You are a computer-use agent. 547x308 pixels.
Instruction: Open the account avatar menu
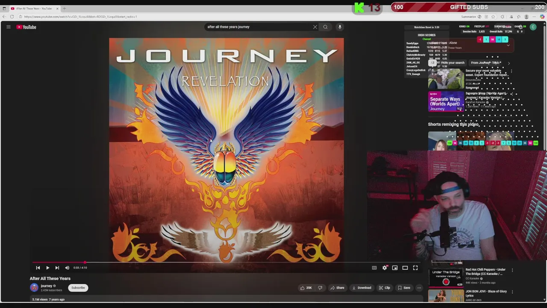[533, 27]
